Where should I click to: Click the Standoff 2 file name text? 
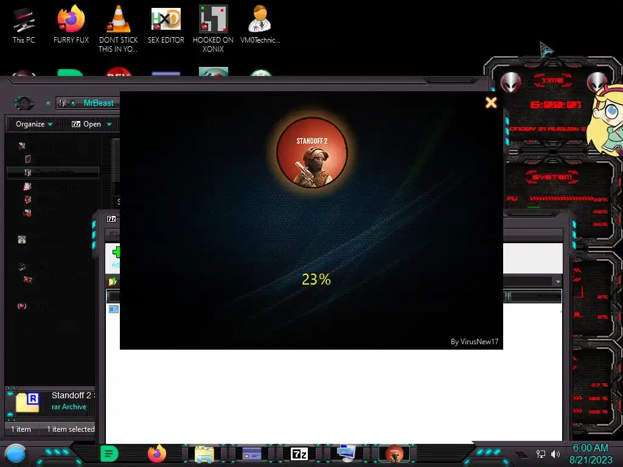click(x=72, y=395)
